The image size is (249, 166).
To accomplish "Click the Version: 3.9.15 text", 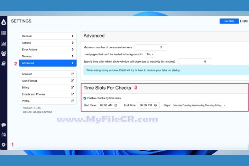I will [x=32, y=108].
